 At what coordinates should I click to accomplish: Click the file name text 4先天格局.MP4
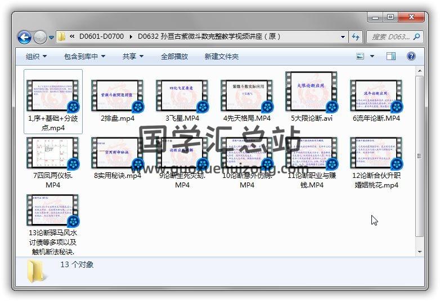click(247, 118)
